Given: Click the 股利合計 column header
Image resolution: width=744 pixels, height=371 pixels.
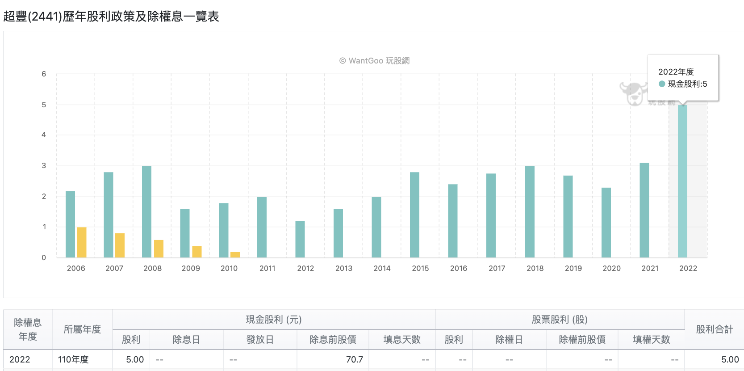Looking at the screenshot, I should point(715,329).
